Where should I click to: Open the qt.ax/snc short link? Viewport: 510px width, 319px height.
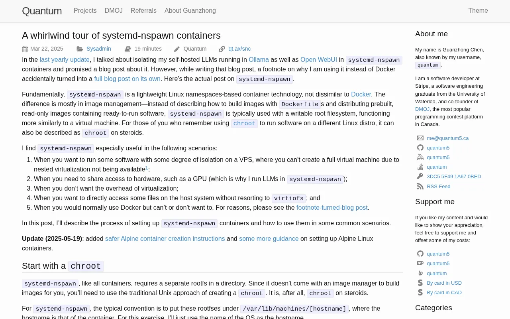[239, 49]
